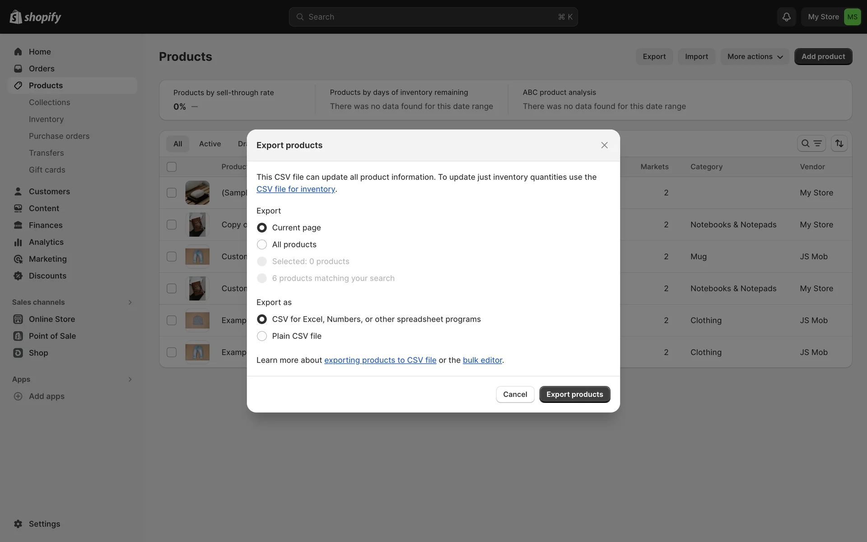Screen dimensions: 867x542
Task: Click the Export products confirm button
Action: 574,394
